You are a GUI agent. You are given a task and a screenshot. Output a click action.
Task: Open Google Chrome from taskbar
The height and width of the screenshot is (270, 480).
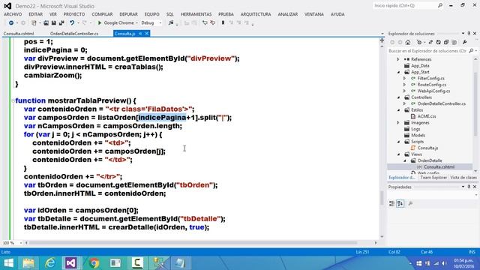tap(94, 263)
